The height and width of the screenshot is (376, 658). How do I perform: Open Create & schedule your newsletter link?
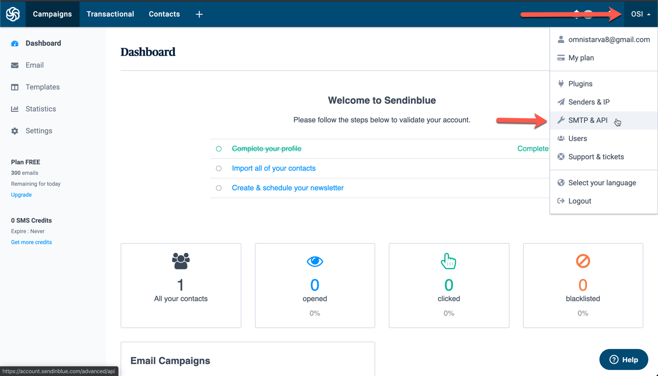[x=288, y=188]
